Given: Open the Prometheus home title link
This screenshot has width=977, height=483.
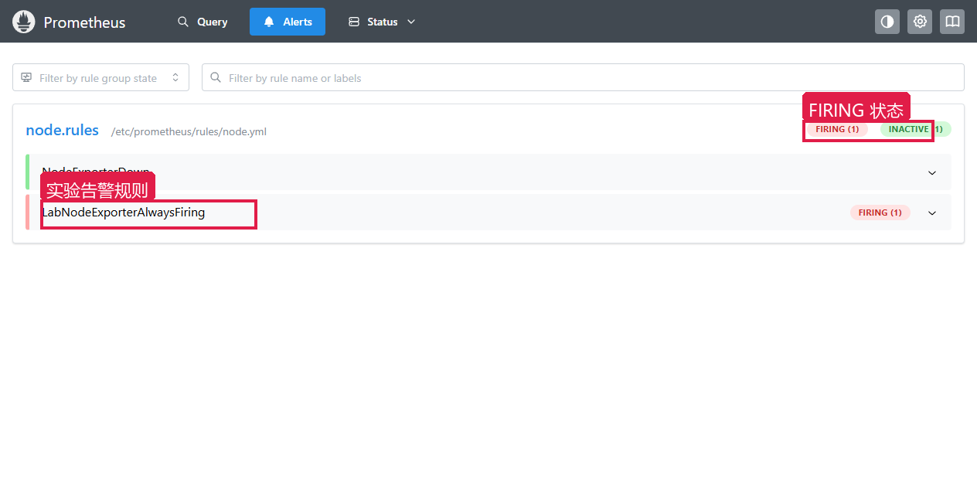Looking at the screenshot, I should click(x=84, y=22).
